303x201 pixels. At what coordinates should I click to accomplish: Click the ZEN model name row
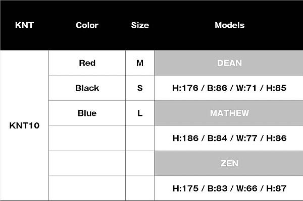[229, 163]
